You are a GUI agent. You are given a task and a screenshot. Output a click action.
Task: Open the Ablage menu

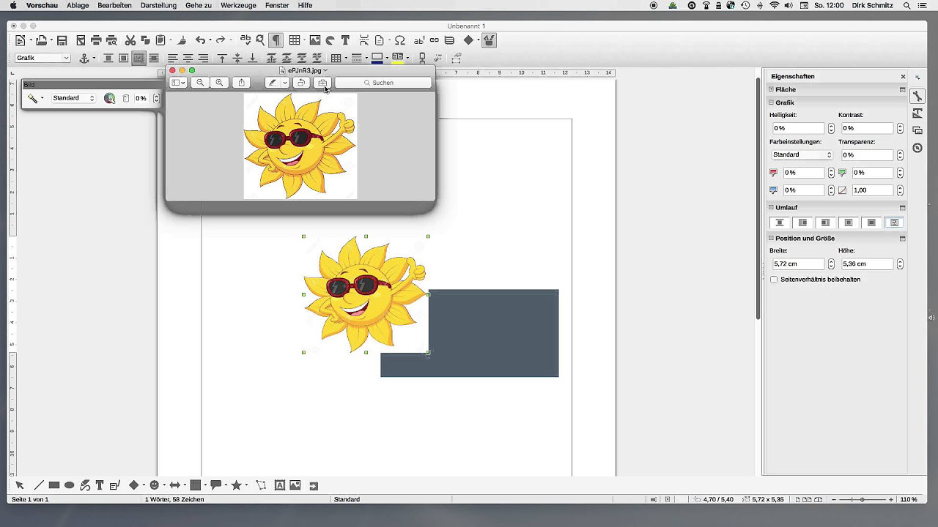pos(78,5)
